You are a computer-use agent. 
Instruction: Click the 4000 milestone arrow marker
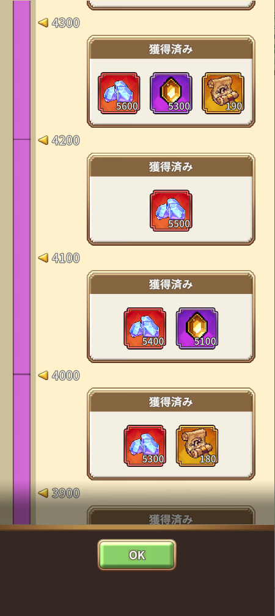43,375
